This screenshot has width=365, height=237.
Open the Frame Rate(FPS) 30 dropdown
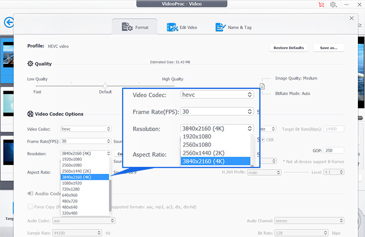86,141
